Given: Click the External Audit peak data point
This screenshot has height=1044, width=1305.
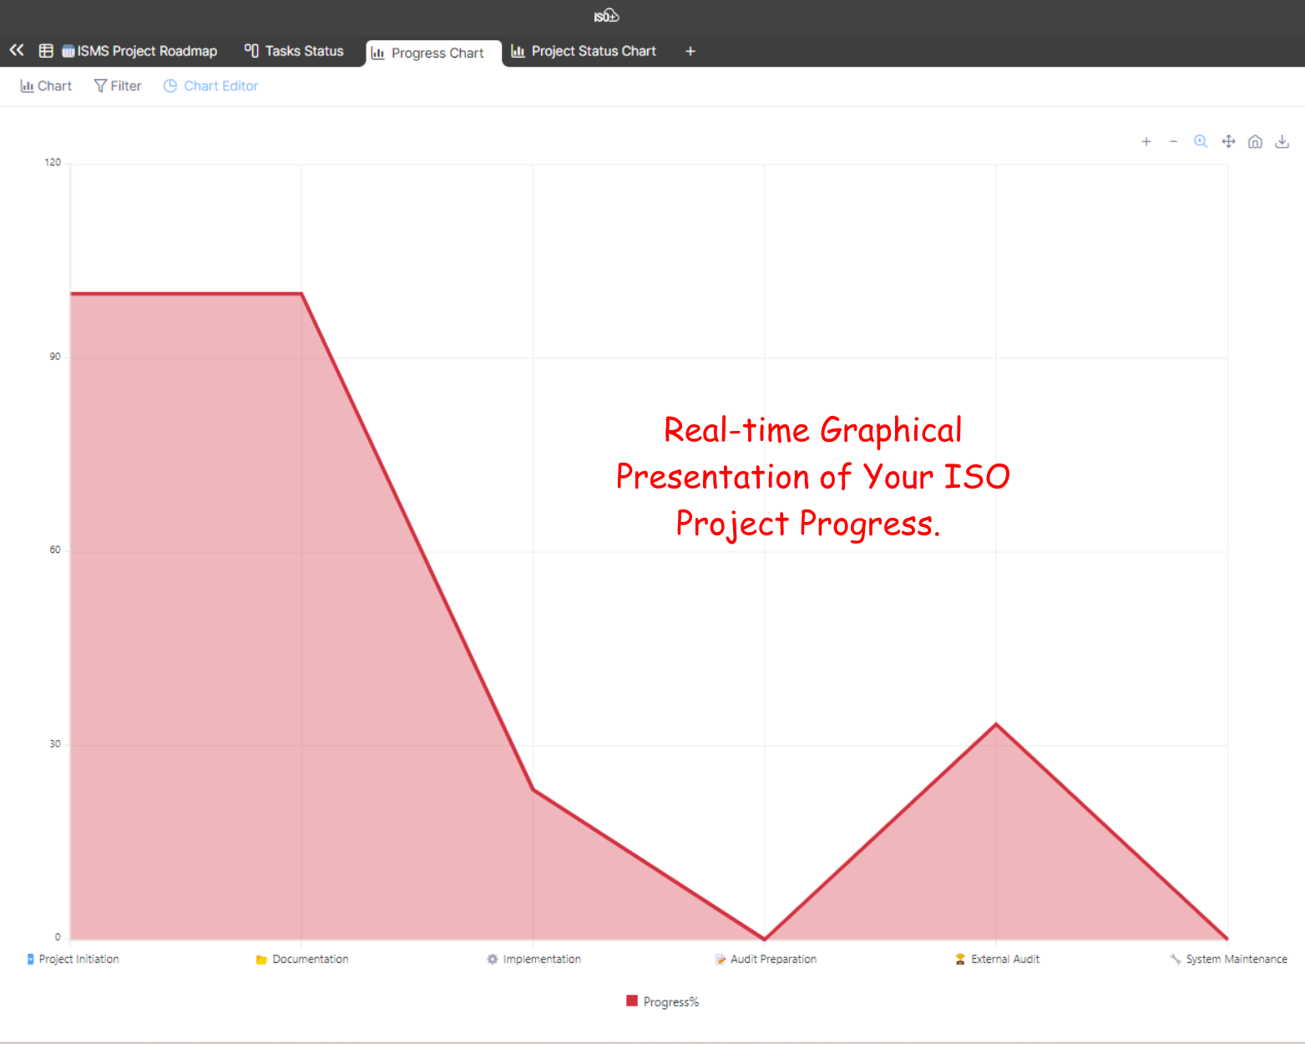Looking at the screenshot, I should tap(995, 724).
